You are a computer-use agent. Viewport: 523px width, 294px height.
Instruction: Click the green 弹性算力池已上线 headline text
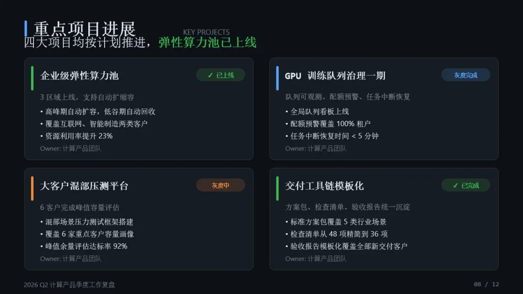[x=207, y=42]
